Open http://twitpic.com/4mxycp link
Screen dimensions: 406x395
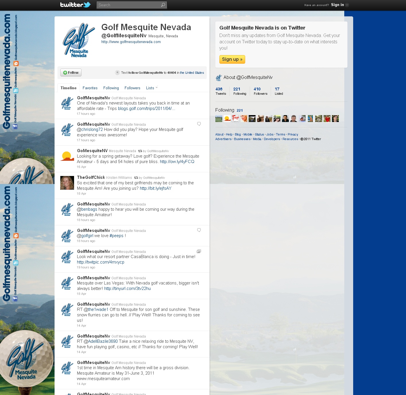tap(100, 262)
